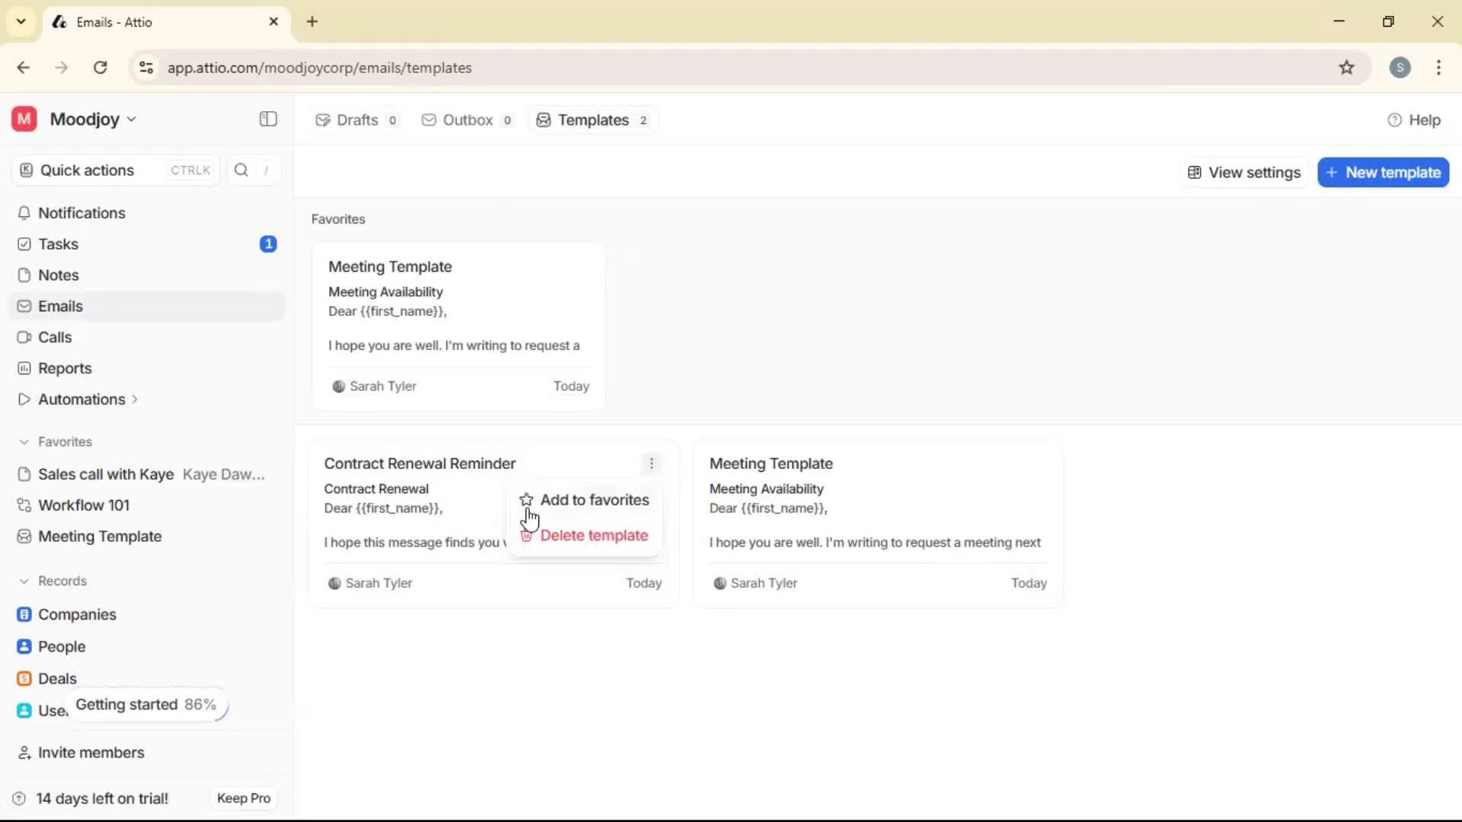Open the Notifications panel
The image size is (1462, 822).
pos(81,213)
